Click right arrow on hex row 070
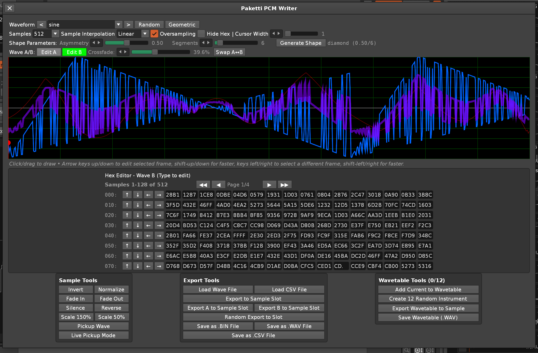The width and height of the screenshot is (538, 353). tap(159, 266)
